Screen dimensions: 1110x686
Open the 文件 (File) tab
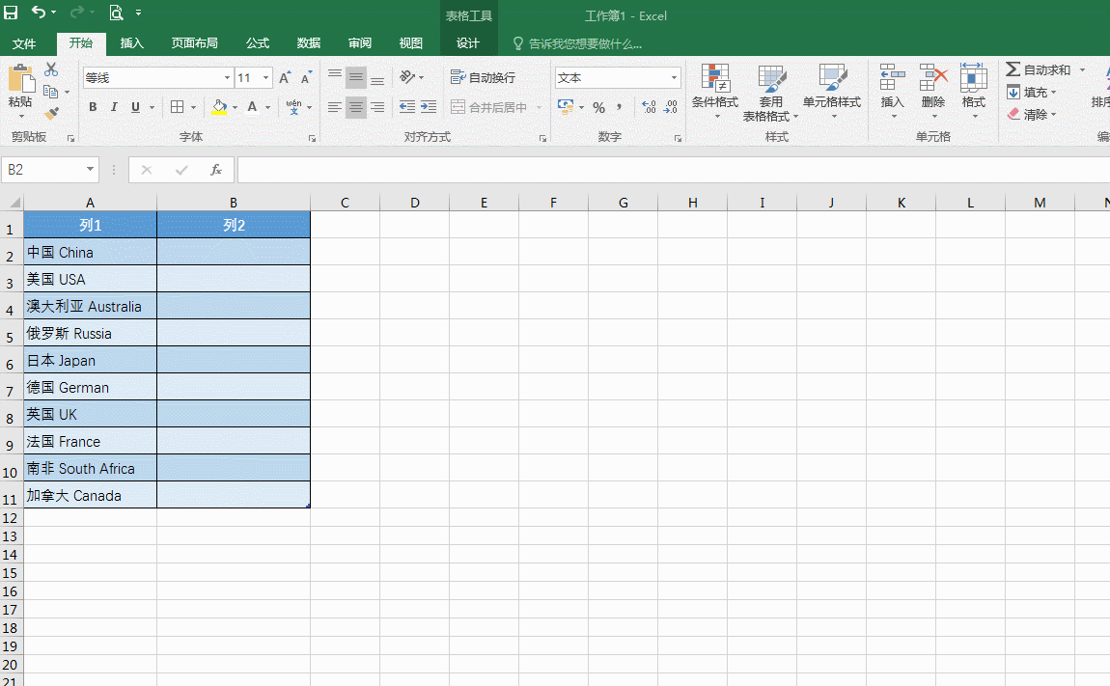(x=24, y=43)
